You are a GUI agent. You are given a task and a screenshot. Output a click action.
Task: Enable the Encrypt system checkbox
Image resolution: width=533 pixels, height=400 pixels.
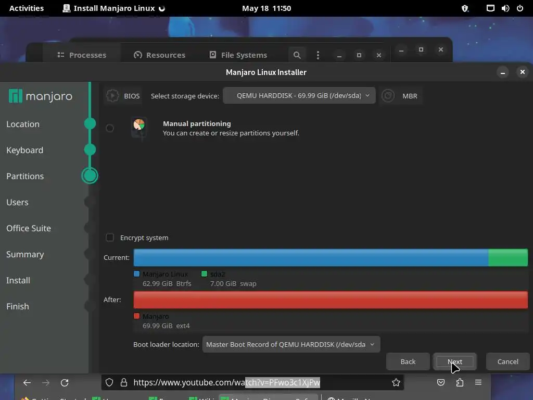109,238
